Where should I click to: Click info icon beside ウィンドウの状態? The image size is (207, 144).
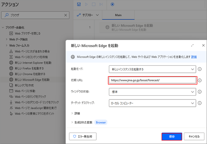click(200, 92)
